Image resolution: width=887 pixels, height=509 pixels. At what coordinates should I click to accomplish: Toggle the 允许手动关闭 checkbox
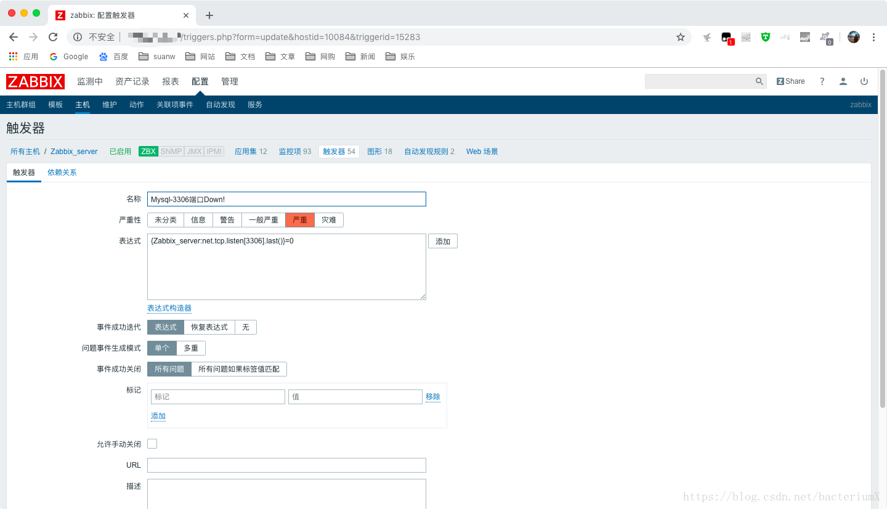[x=152, y=444]
